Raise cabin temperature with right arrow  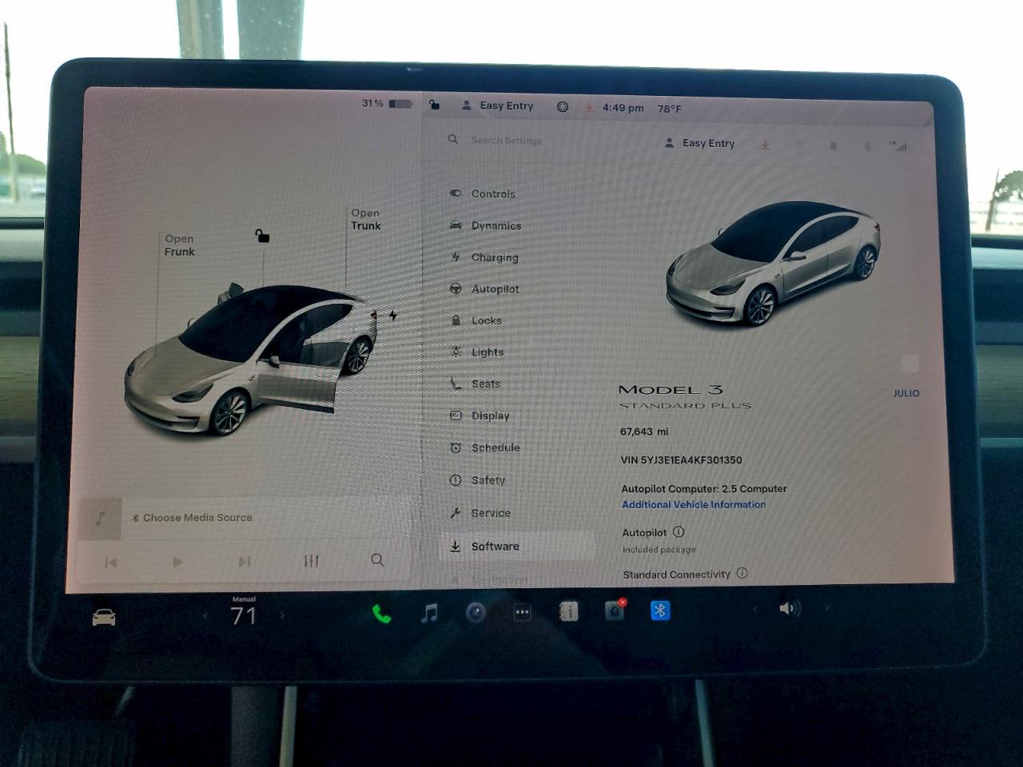[x=281, y=615]
